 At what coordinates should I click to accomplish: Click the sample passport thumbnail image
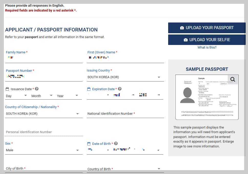point(207,97)
